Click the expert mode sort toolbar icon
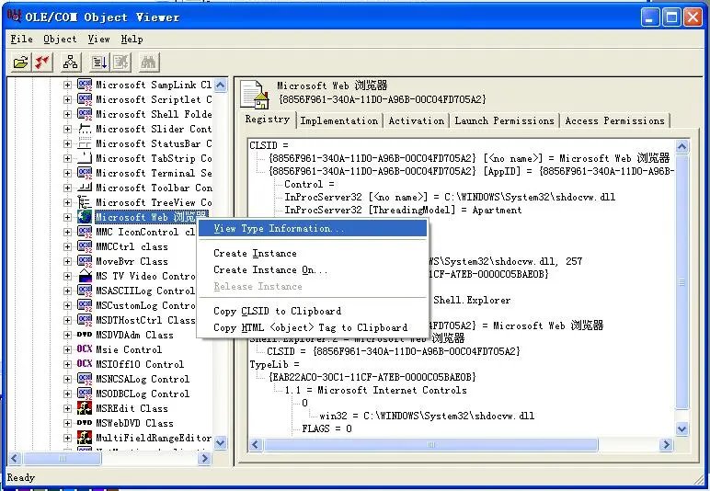This screenshot has height=491, width=710. (99, 62)
